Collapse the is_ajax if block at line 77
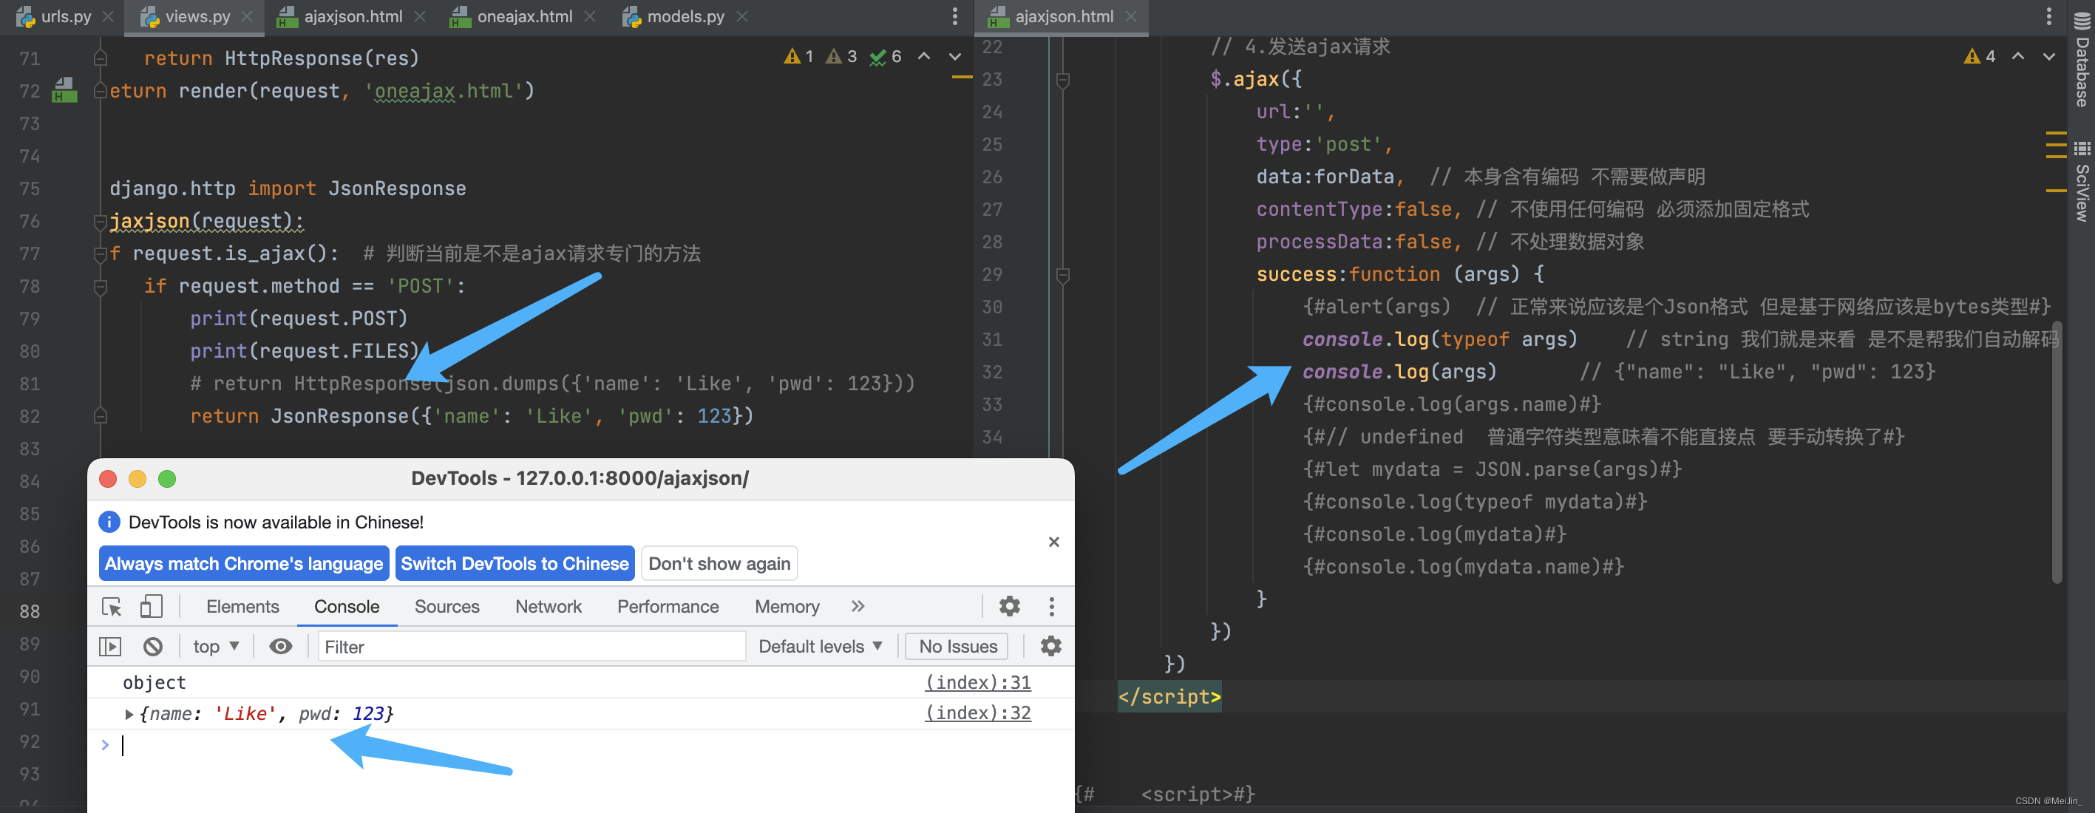The image size is (2095, 813). point(100,254)
